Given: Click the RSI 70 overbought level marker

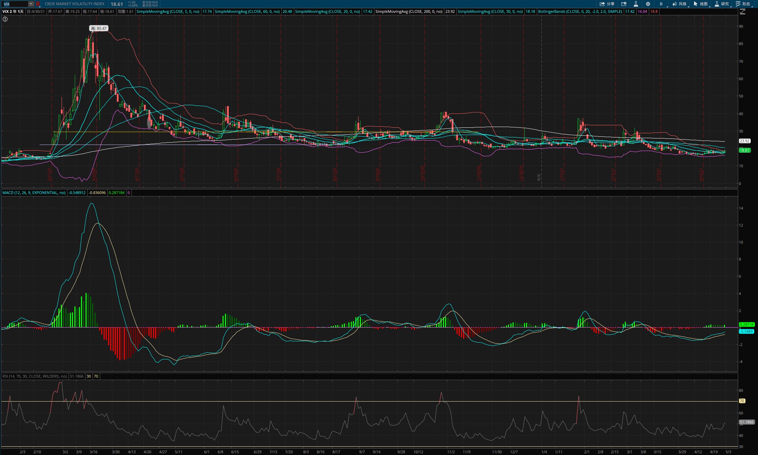Looking at the screenshot, I should 742,401.
